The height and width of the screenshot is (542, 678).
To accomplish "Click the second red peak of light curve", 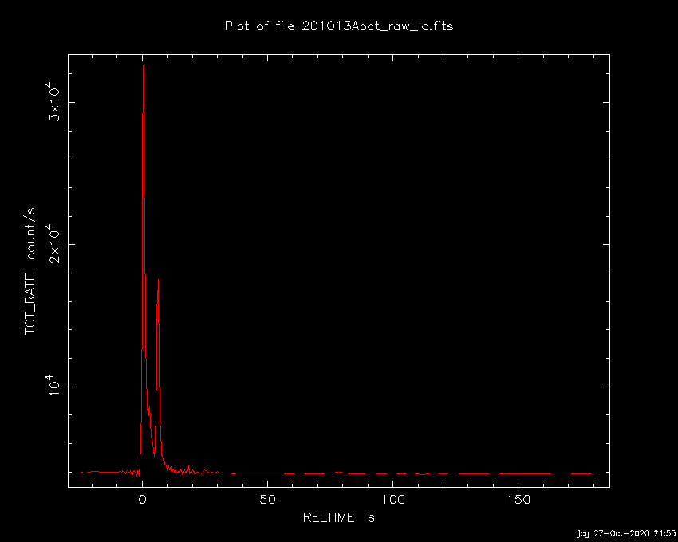I will pos(158,280).
